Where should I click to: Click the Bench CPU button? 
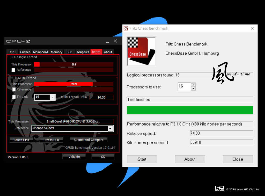(21, 140)
